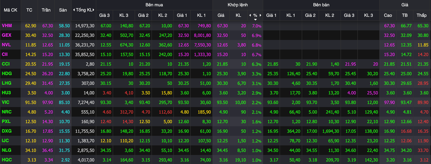Click the Sàn column header
Image resolution: width=431 pixels, height=164 pixels.
[x=63, y=10]
